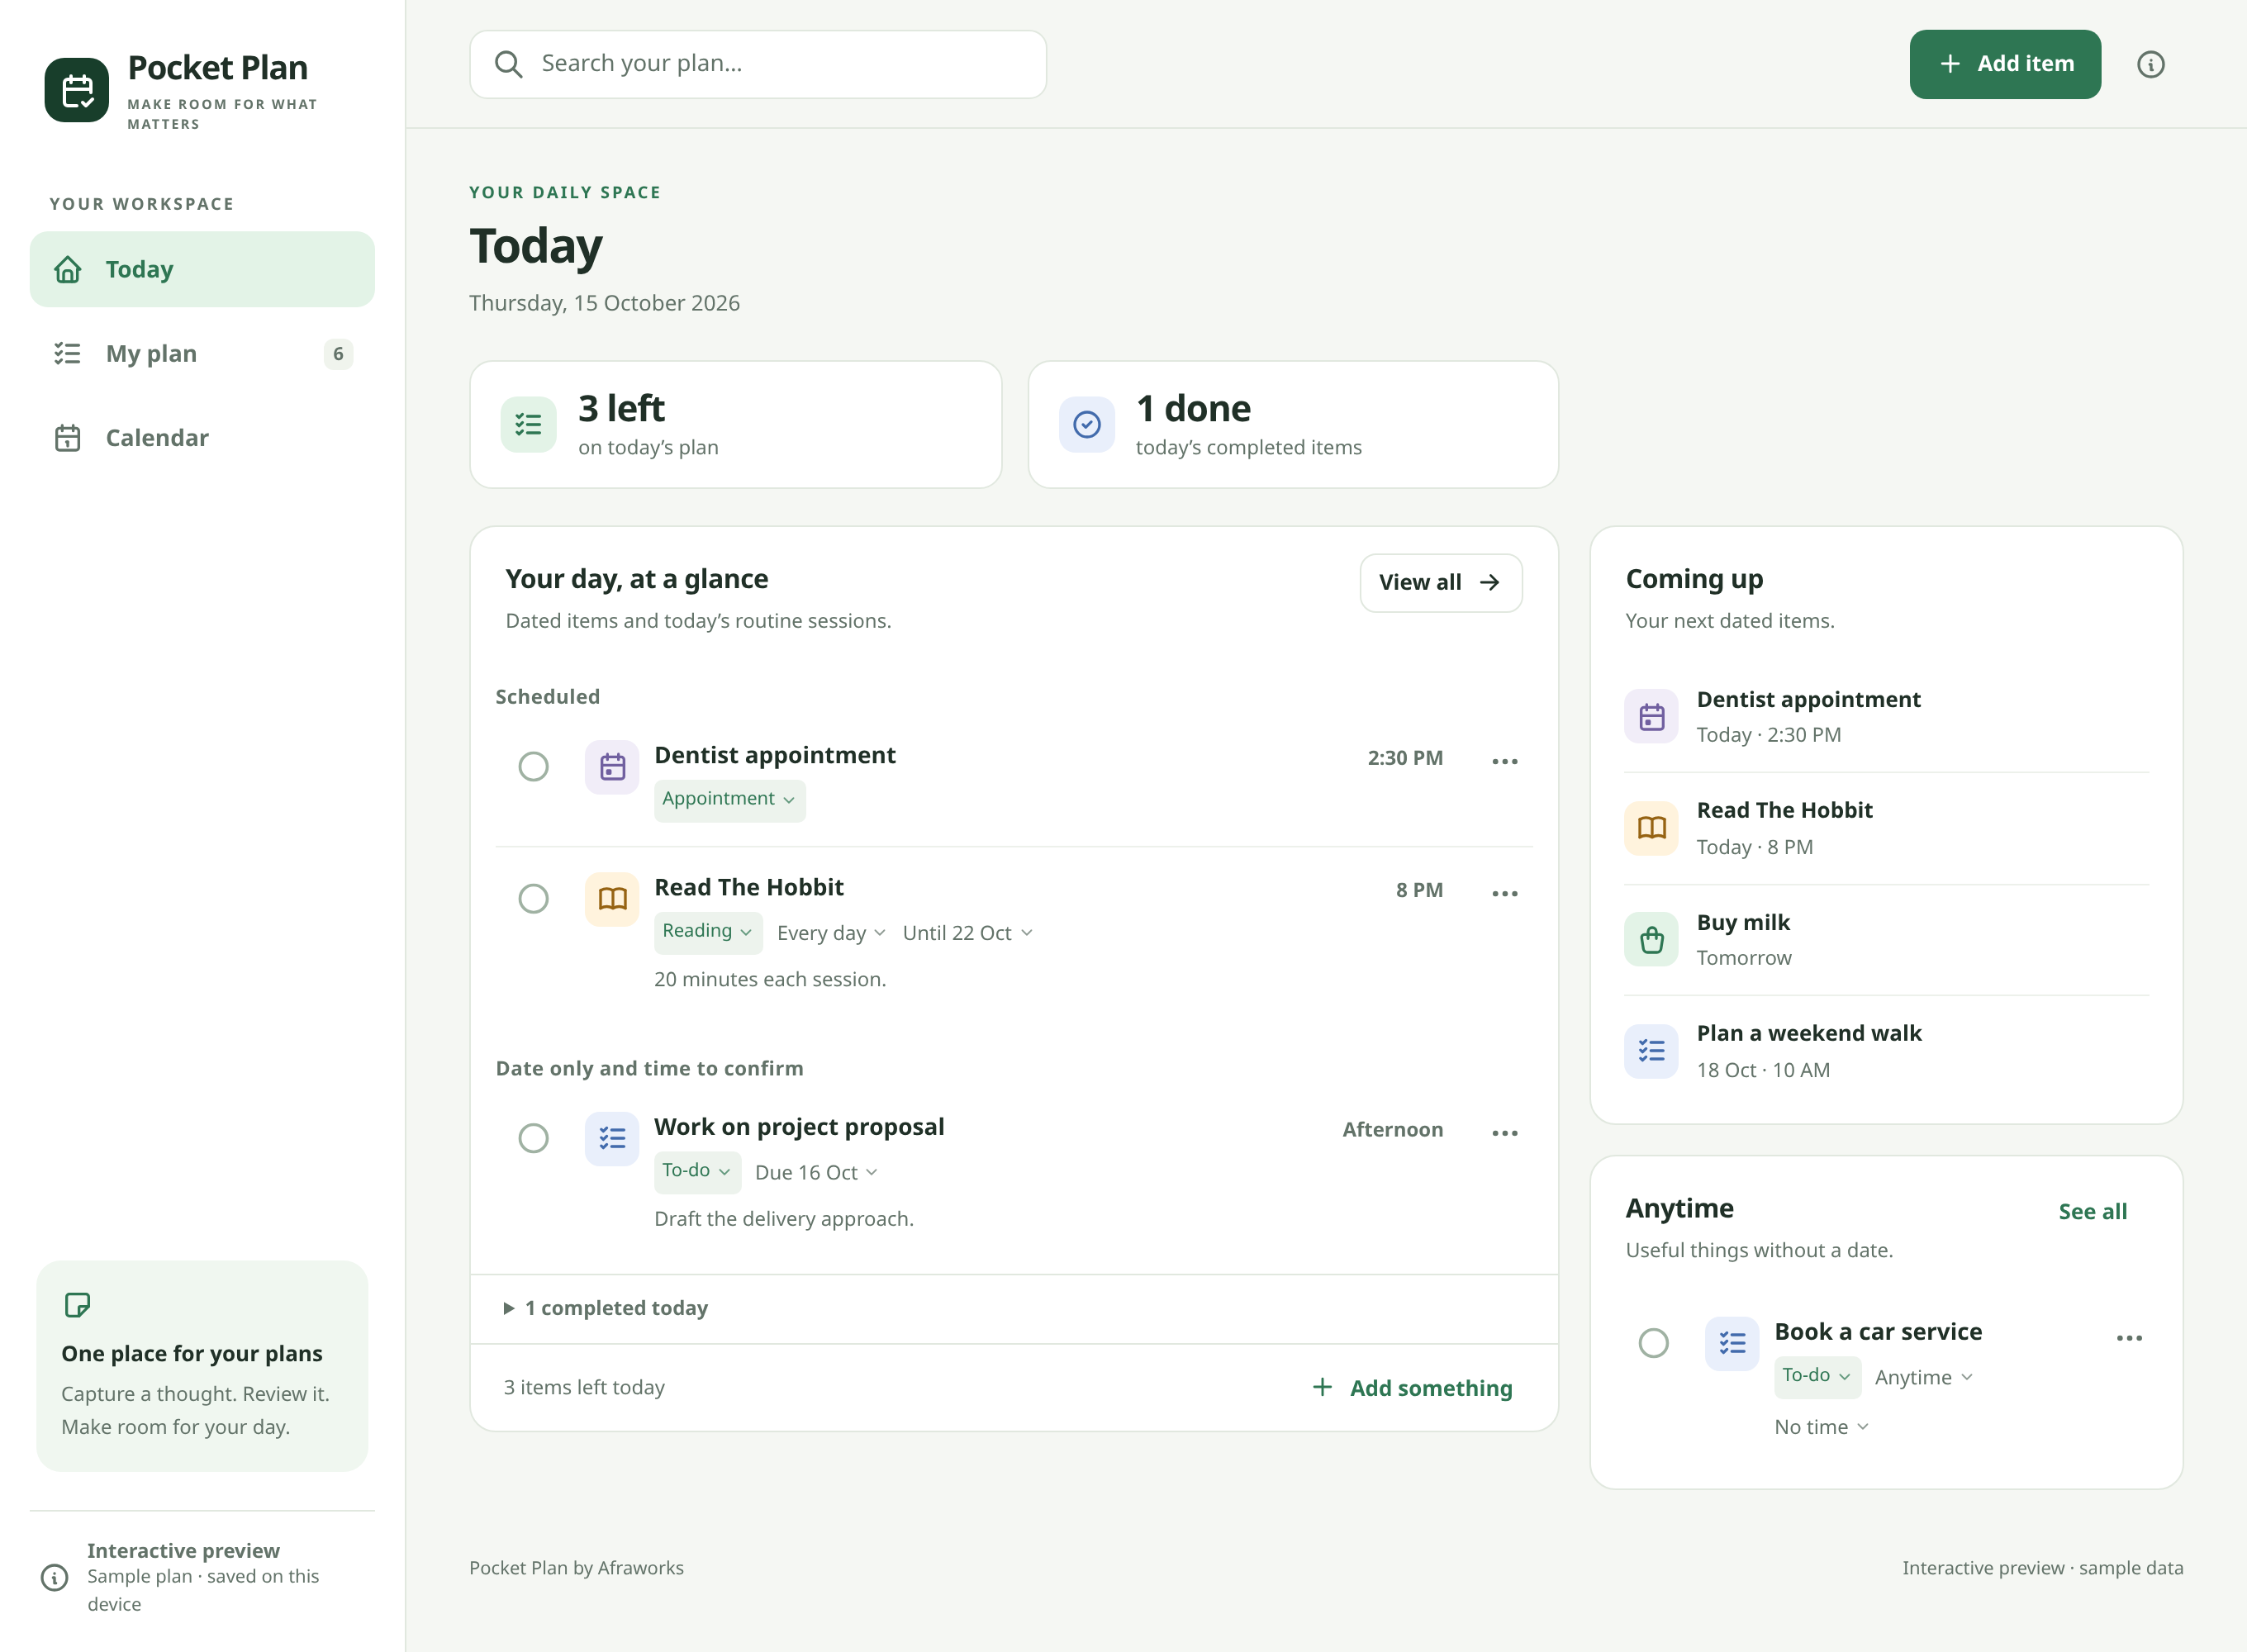Open the Until 22 Oct dropdown
This screenshot has width=2247, height=1652.
967,933
